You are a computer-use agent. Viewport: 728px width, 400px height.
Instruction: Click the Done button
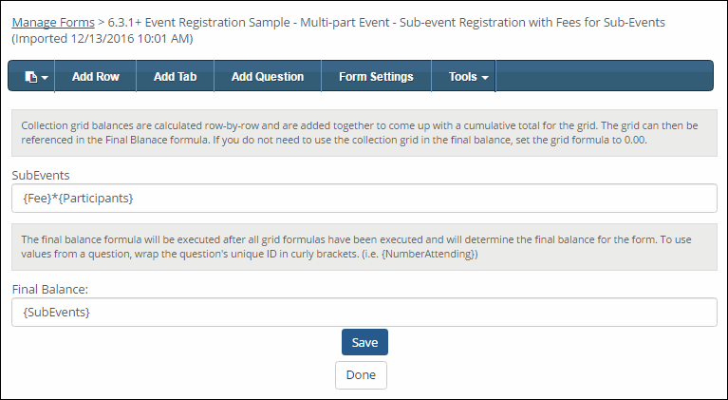click(x=361, y=374)
